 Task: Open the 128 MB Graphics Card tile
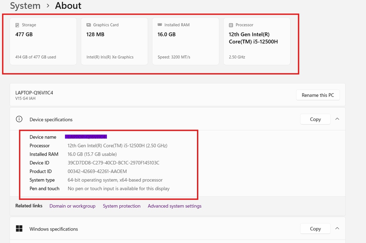pyautogui.click(x=114, y=41)
